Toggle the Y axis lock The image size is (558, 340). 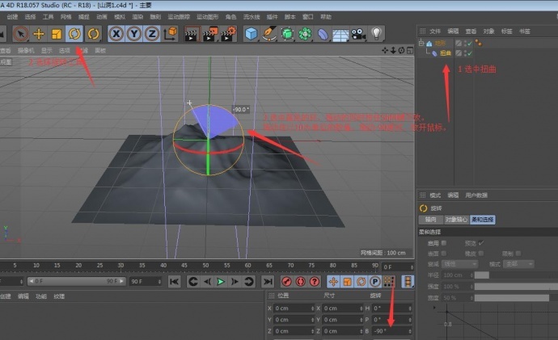coord(133,34)
